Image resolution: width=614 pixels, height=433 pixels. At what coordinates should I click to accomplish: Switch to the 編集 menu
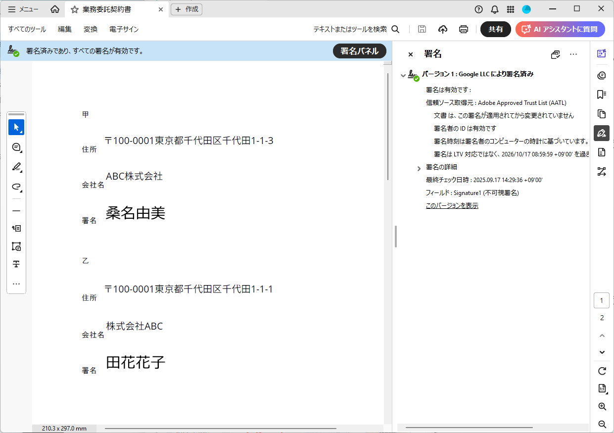[64, 29]
